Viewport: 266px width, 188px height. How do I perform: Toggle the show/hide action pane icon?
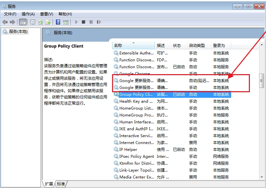(x=66, y=22)
